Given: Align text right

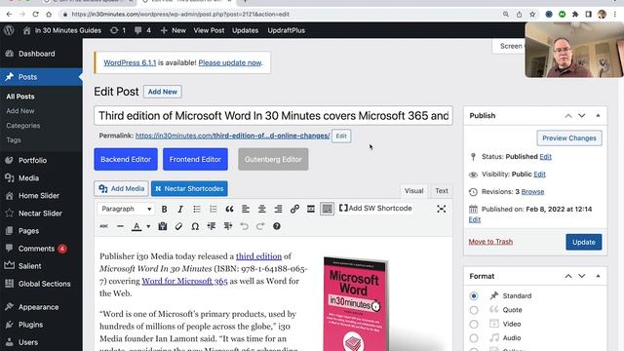Looking at the screenshot, I should (x=278, y=209).
